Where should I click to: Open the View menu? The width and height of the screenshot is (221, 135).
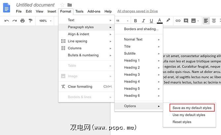click(x=40, y=11)
